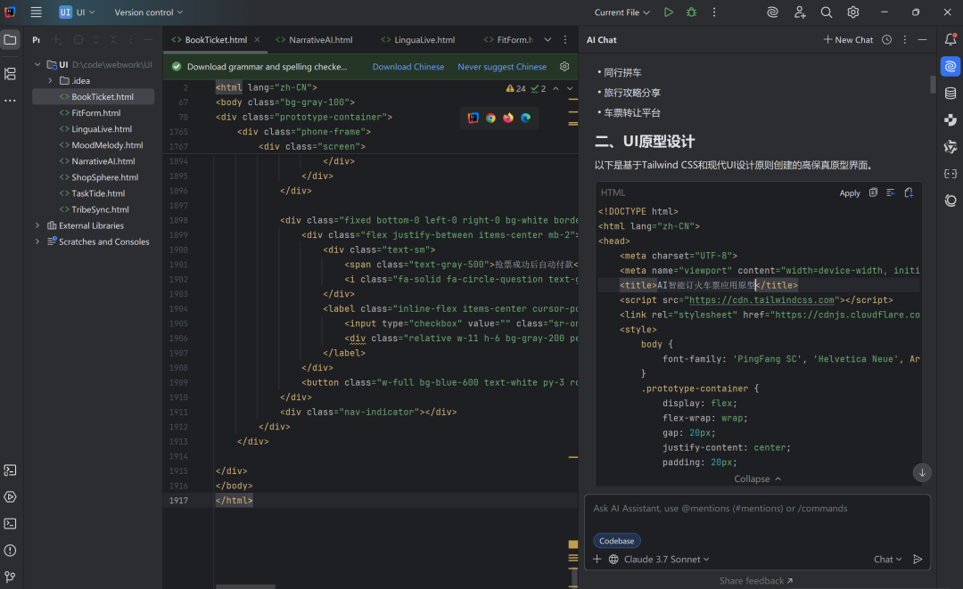Open MoodMelody.html in project tree

107,144
